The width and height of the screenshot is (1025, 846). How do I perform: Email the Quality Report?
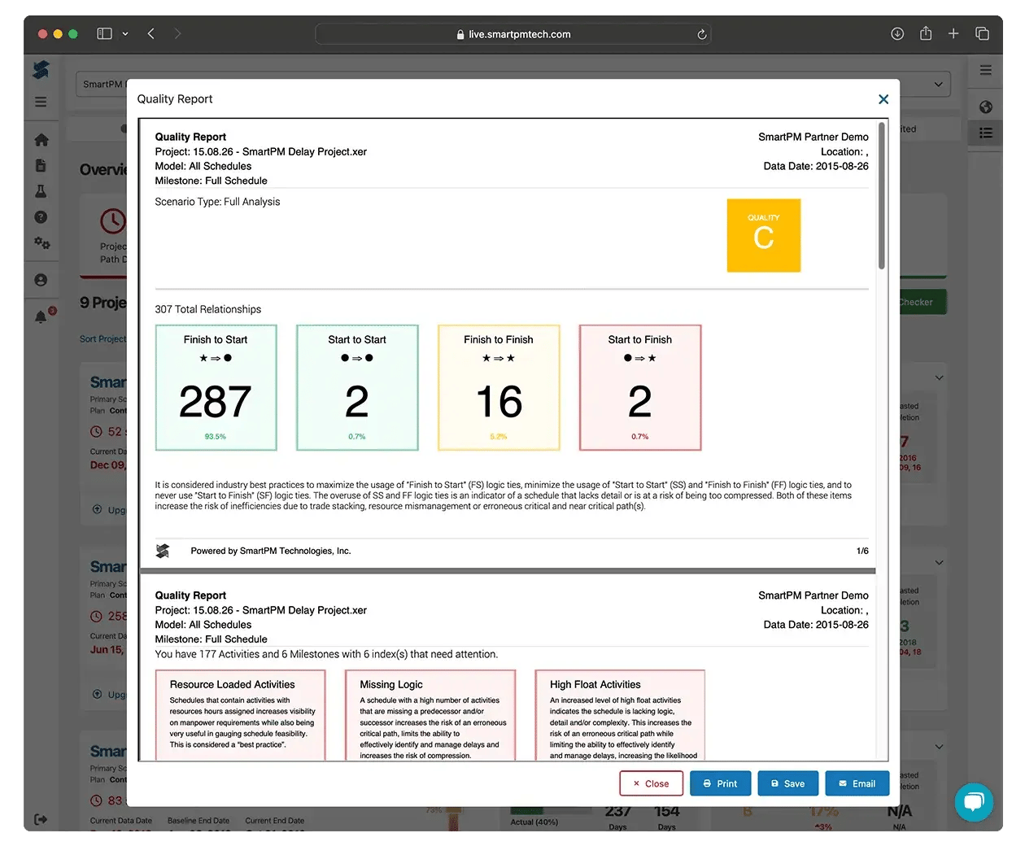857,783
